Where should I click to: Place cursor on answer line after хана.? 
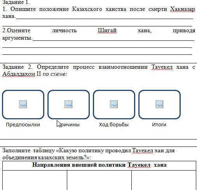(105, 17)
